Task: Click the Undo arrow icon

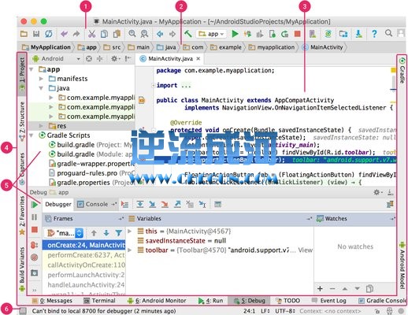Action: point(65,34)
